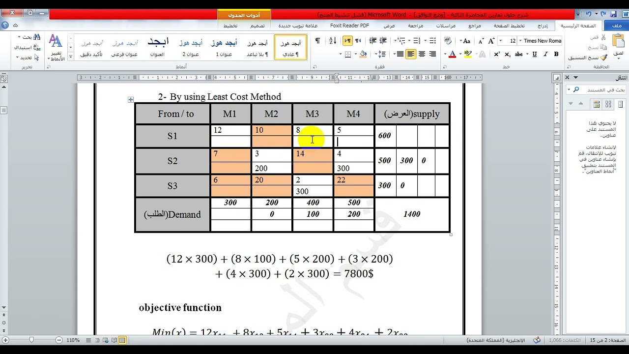Screen dimensions: 629x354
Task: Apply red font color A
Action: click(x=453, y=54)
